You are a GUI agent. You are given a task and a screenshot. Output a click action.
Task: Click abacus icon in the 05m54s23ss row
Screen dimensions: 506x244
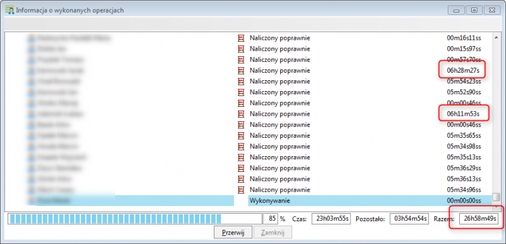241,81
